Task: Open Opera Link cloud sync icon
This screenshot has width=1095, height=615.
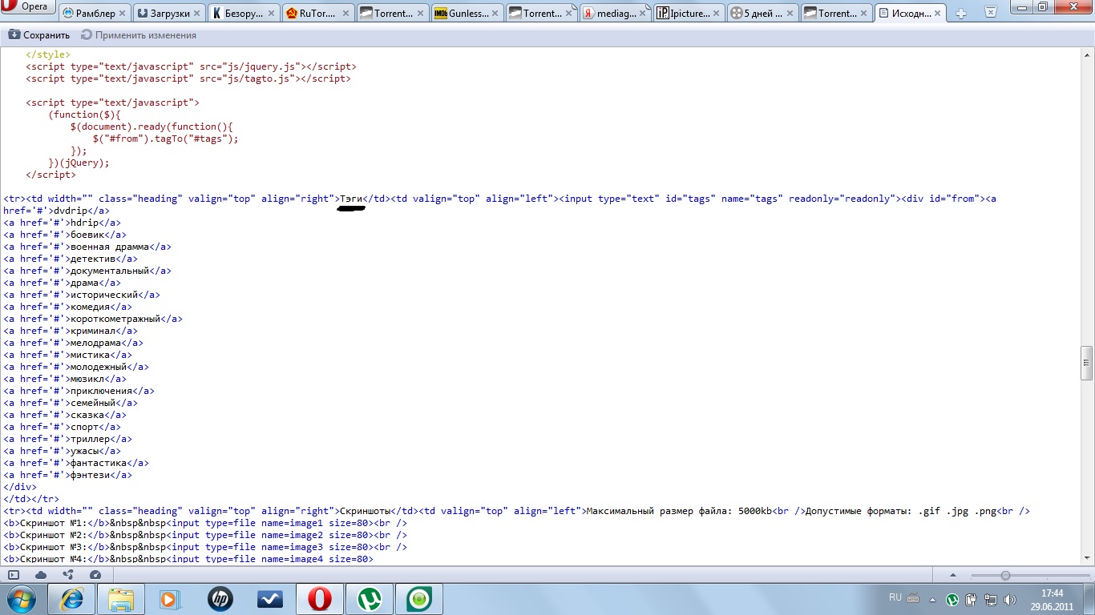Action: (41, 575)
